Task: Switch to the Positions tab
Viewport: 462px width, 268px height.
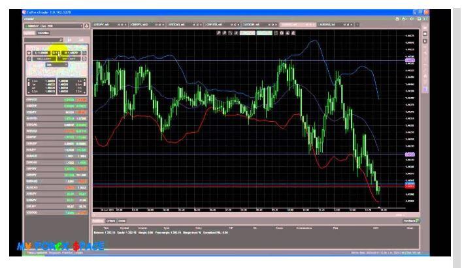Action: click(98, 220)
